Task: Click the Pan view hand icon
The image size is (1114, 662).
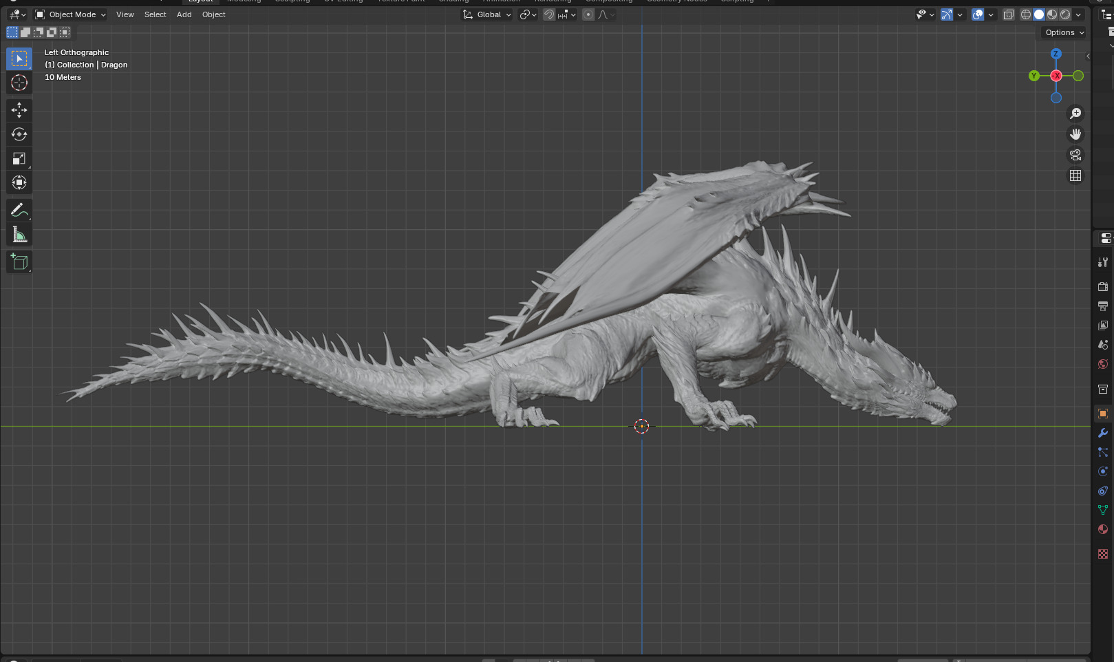Action: click(1075, 134)
